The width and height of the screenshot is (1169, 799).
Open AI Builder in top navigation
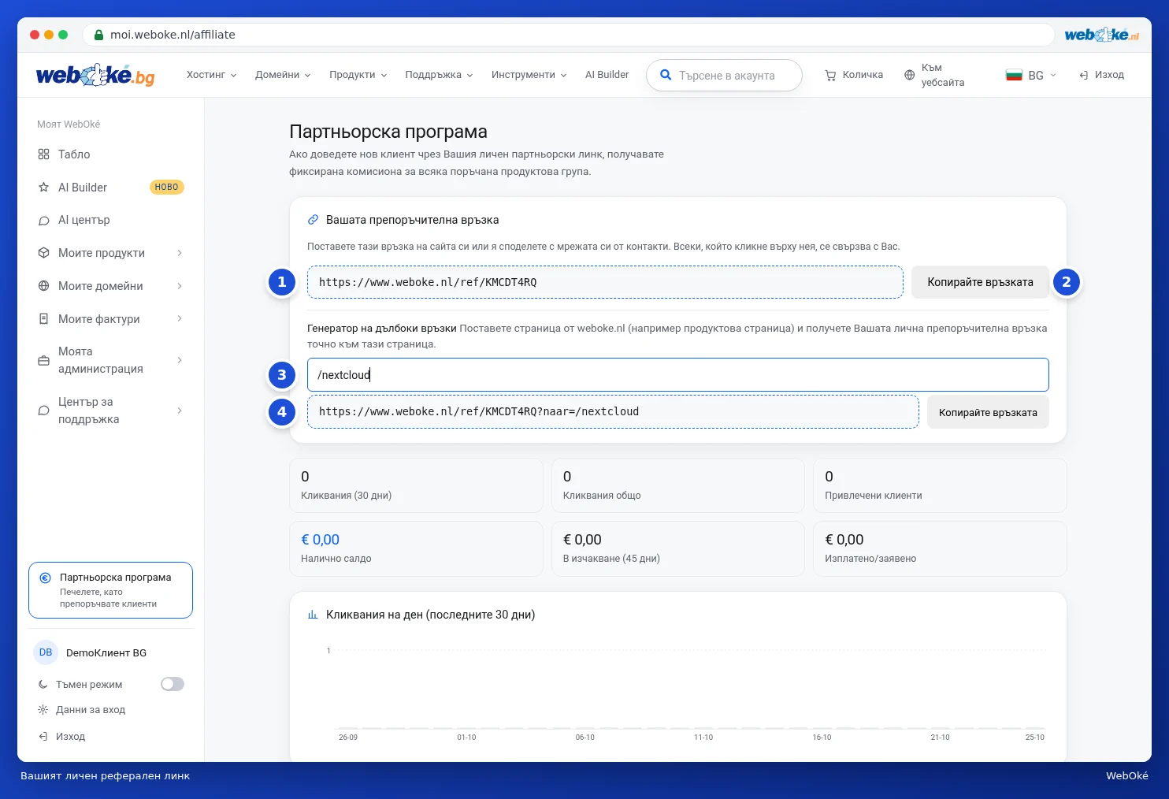tap(607, 75)
